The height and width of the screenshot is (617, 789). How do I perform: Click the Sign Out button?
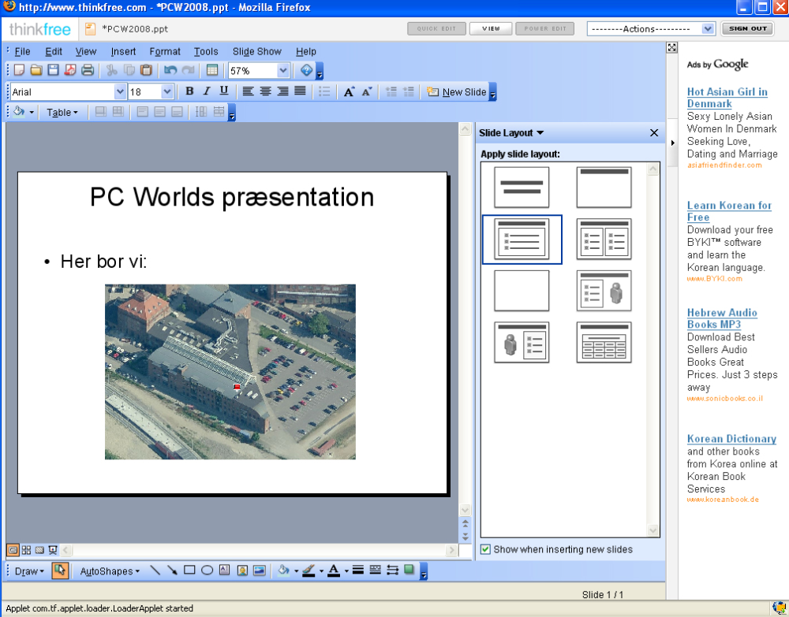[x=747, y=28]
